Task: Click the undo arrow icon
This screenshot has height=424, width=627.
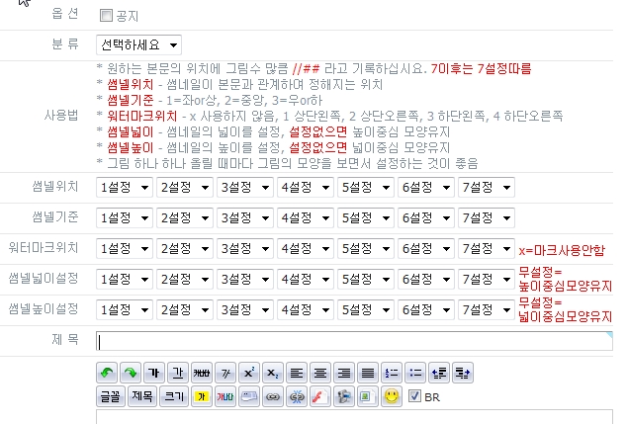Action: [107, 373]
